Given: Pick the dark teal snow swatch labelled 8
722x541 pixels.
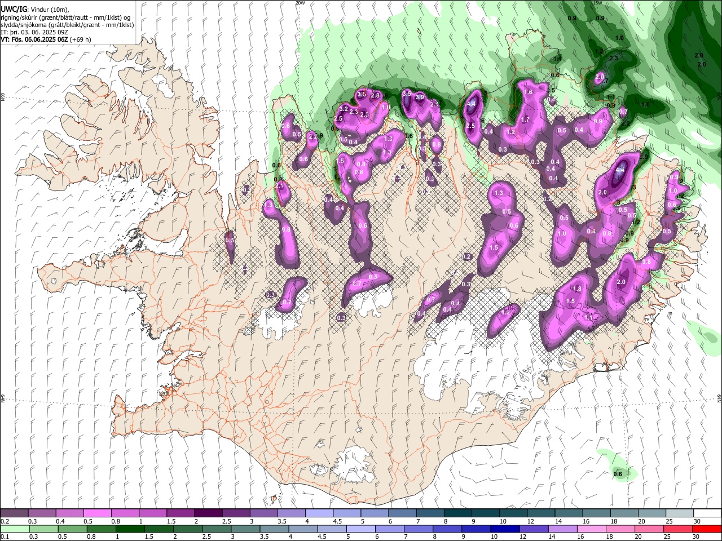Looking at the screenshot, I should coord(457,513).
